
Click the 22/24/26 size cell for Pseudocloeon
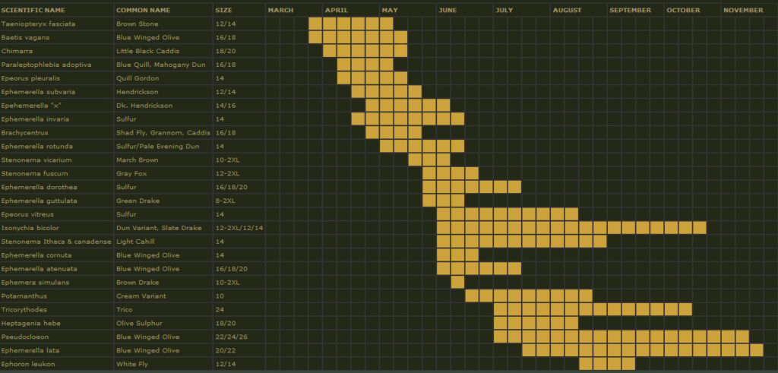pos(231,337)
